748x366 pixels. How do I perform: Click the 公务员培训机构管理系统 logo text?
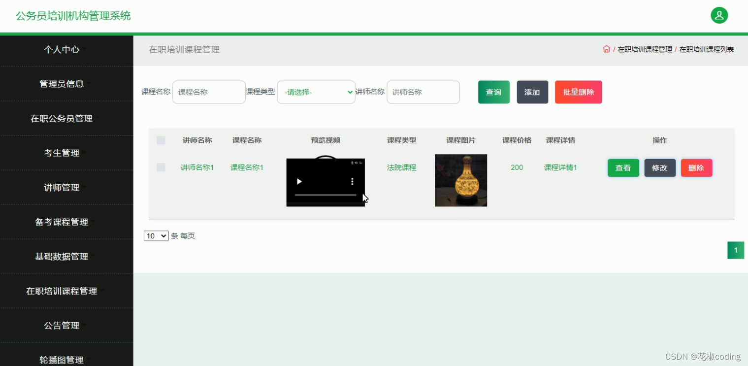72,15
